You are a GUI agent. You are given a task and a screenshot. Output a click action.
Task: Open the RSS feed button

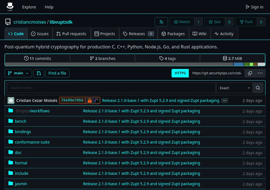[161, 22]
